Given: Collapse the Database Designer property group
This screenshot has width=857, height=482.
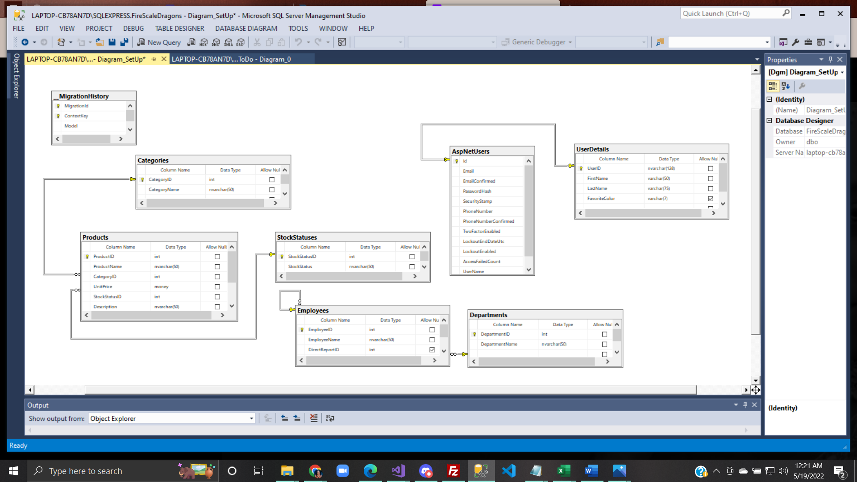Looking at the screenshot, I should point(770,120).
